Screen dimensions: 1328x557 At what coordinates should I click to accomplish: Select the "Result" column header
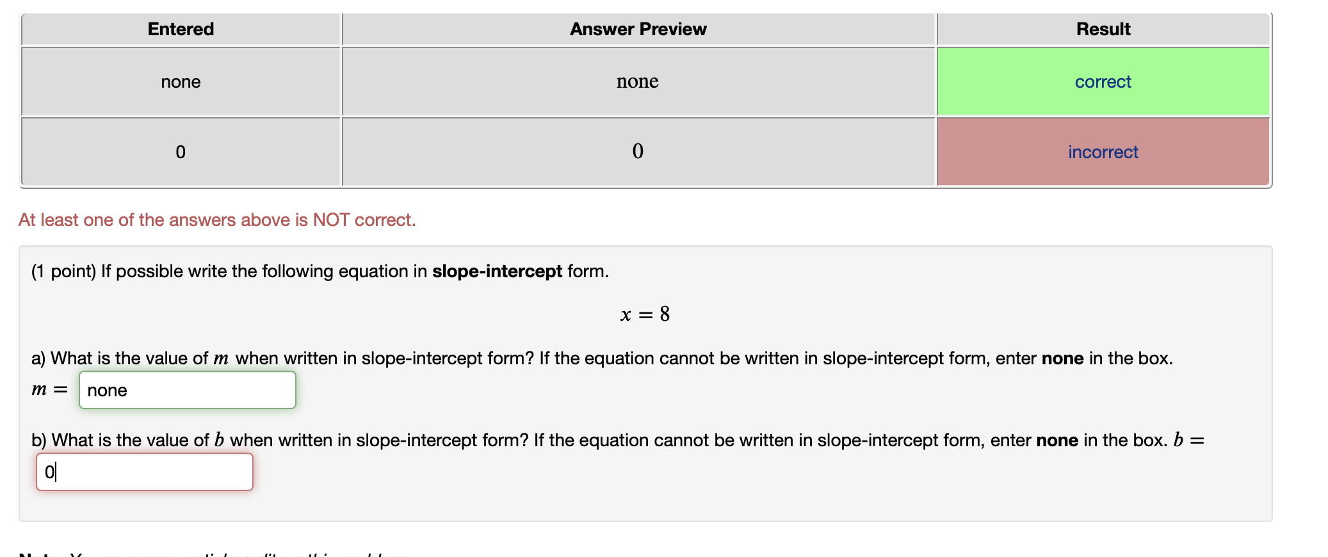tap(1103, 29)
